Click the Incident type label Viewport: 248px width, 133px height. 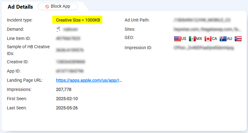click(x=20, y=20)
